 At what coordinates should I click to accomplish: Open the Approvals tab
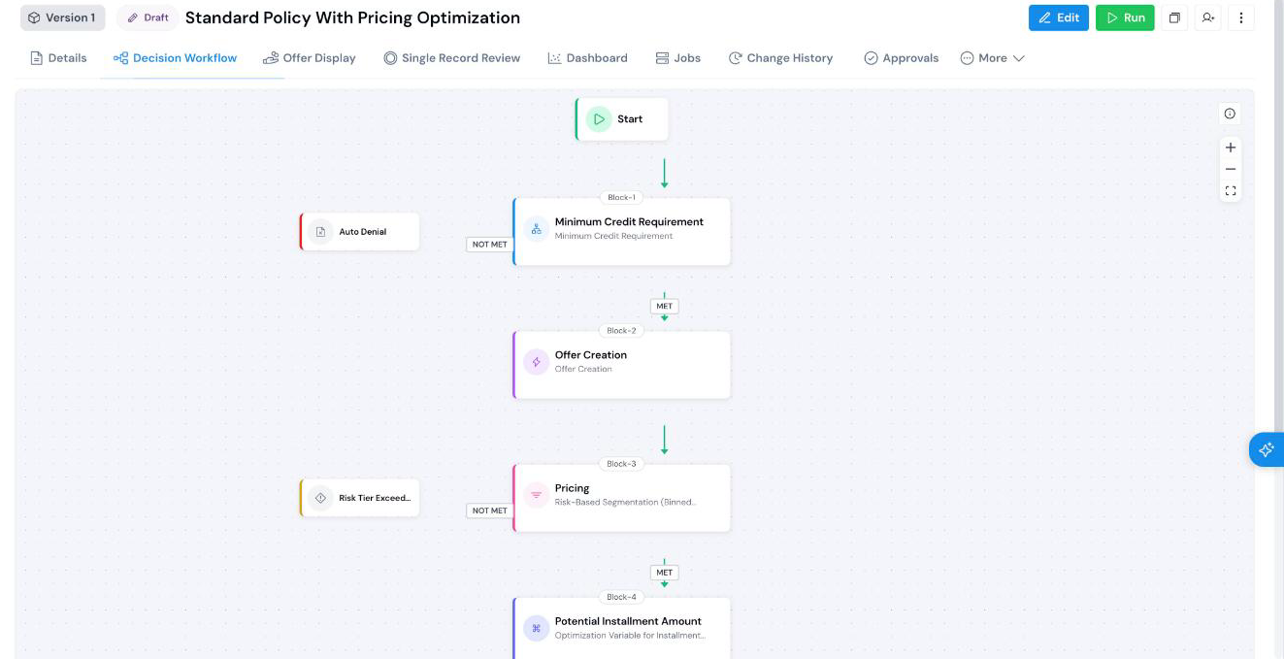[x=902, y=58]
